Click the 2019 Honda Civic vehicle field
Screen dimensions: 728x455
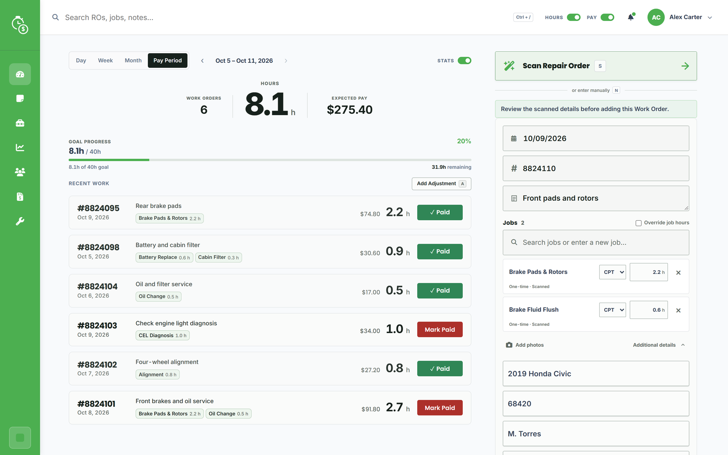coord(596,374)
